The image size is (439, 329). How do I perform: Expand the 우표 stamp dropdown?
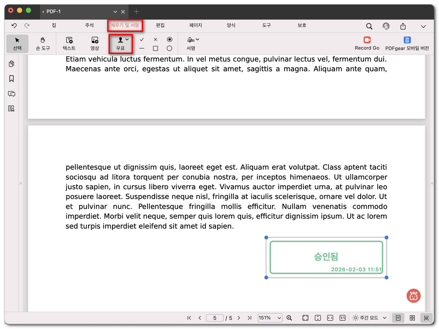(x=127, y=39)
